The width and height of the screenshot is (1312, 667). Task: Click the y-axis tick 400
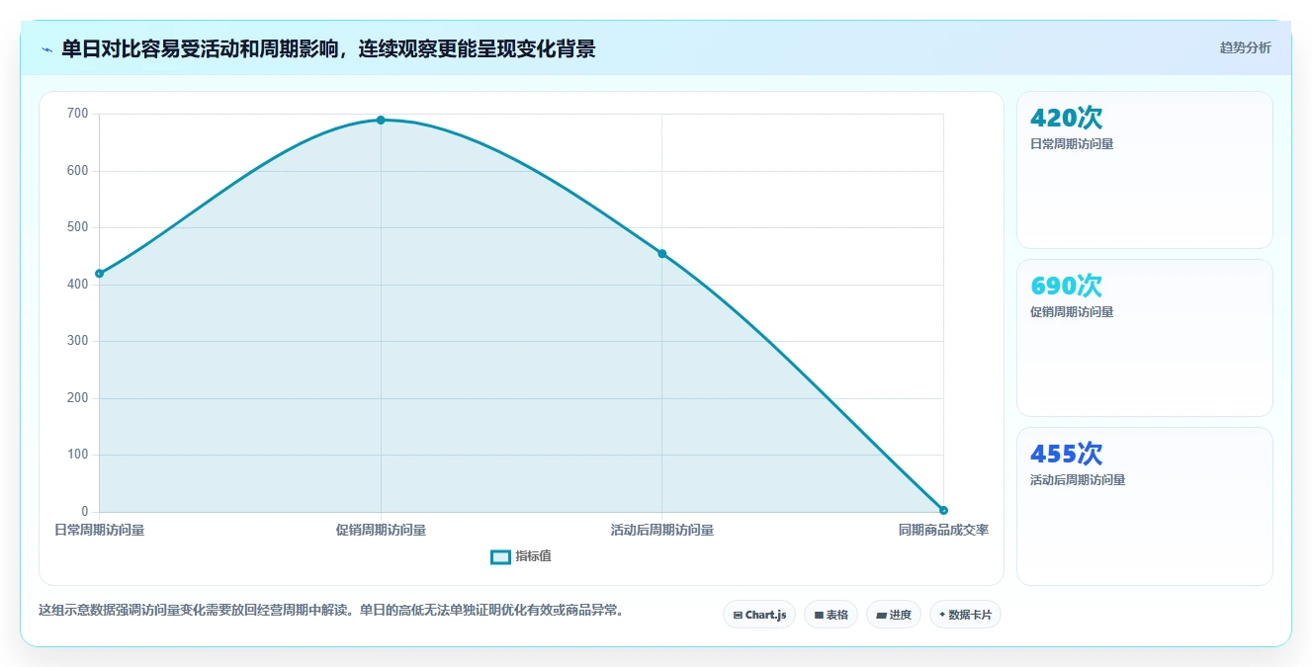point(78,284)
